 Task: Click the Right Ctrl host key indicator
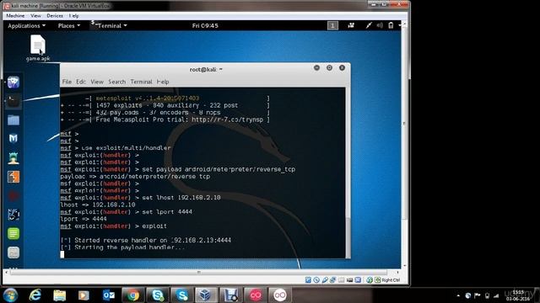point(391,280)
